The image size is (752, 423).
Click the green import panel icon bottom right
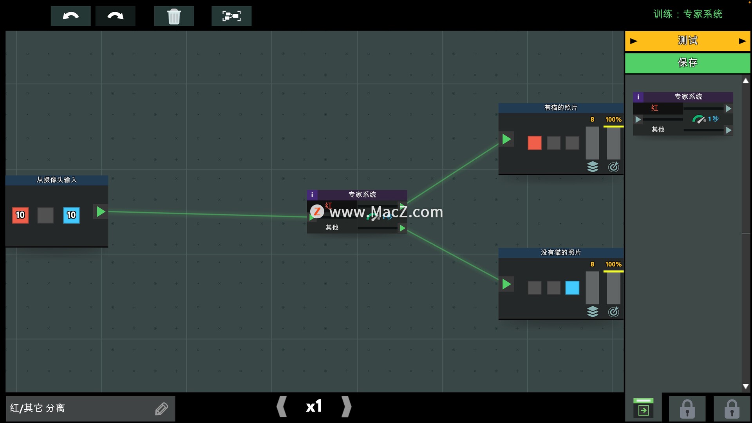pyautogui.click(x=643, y=408)
